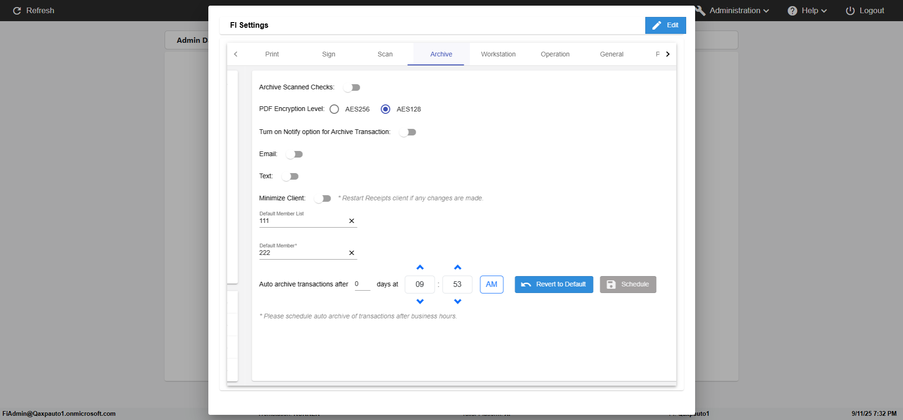
Task: Select the AES256 encryption radio button
Action: coord(334,109)
